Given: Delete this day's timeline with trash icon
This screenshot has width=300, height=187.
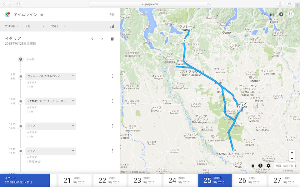Looking at the screenshot, I should coord(112,39).
